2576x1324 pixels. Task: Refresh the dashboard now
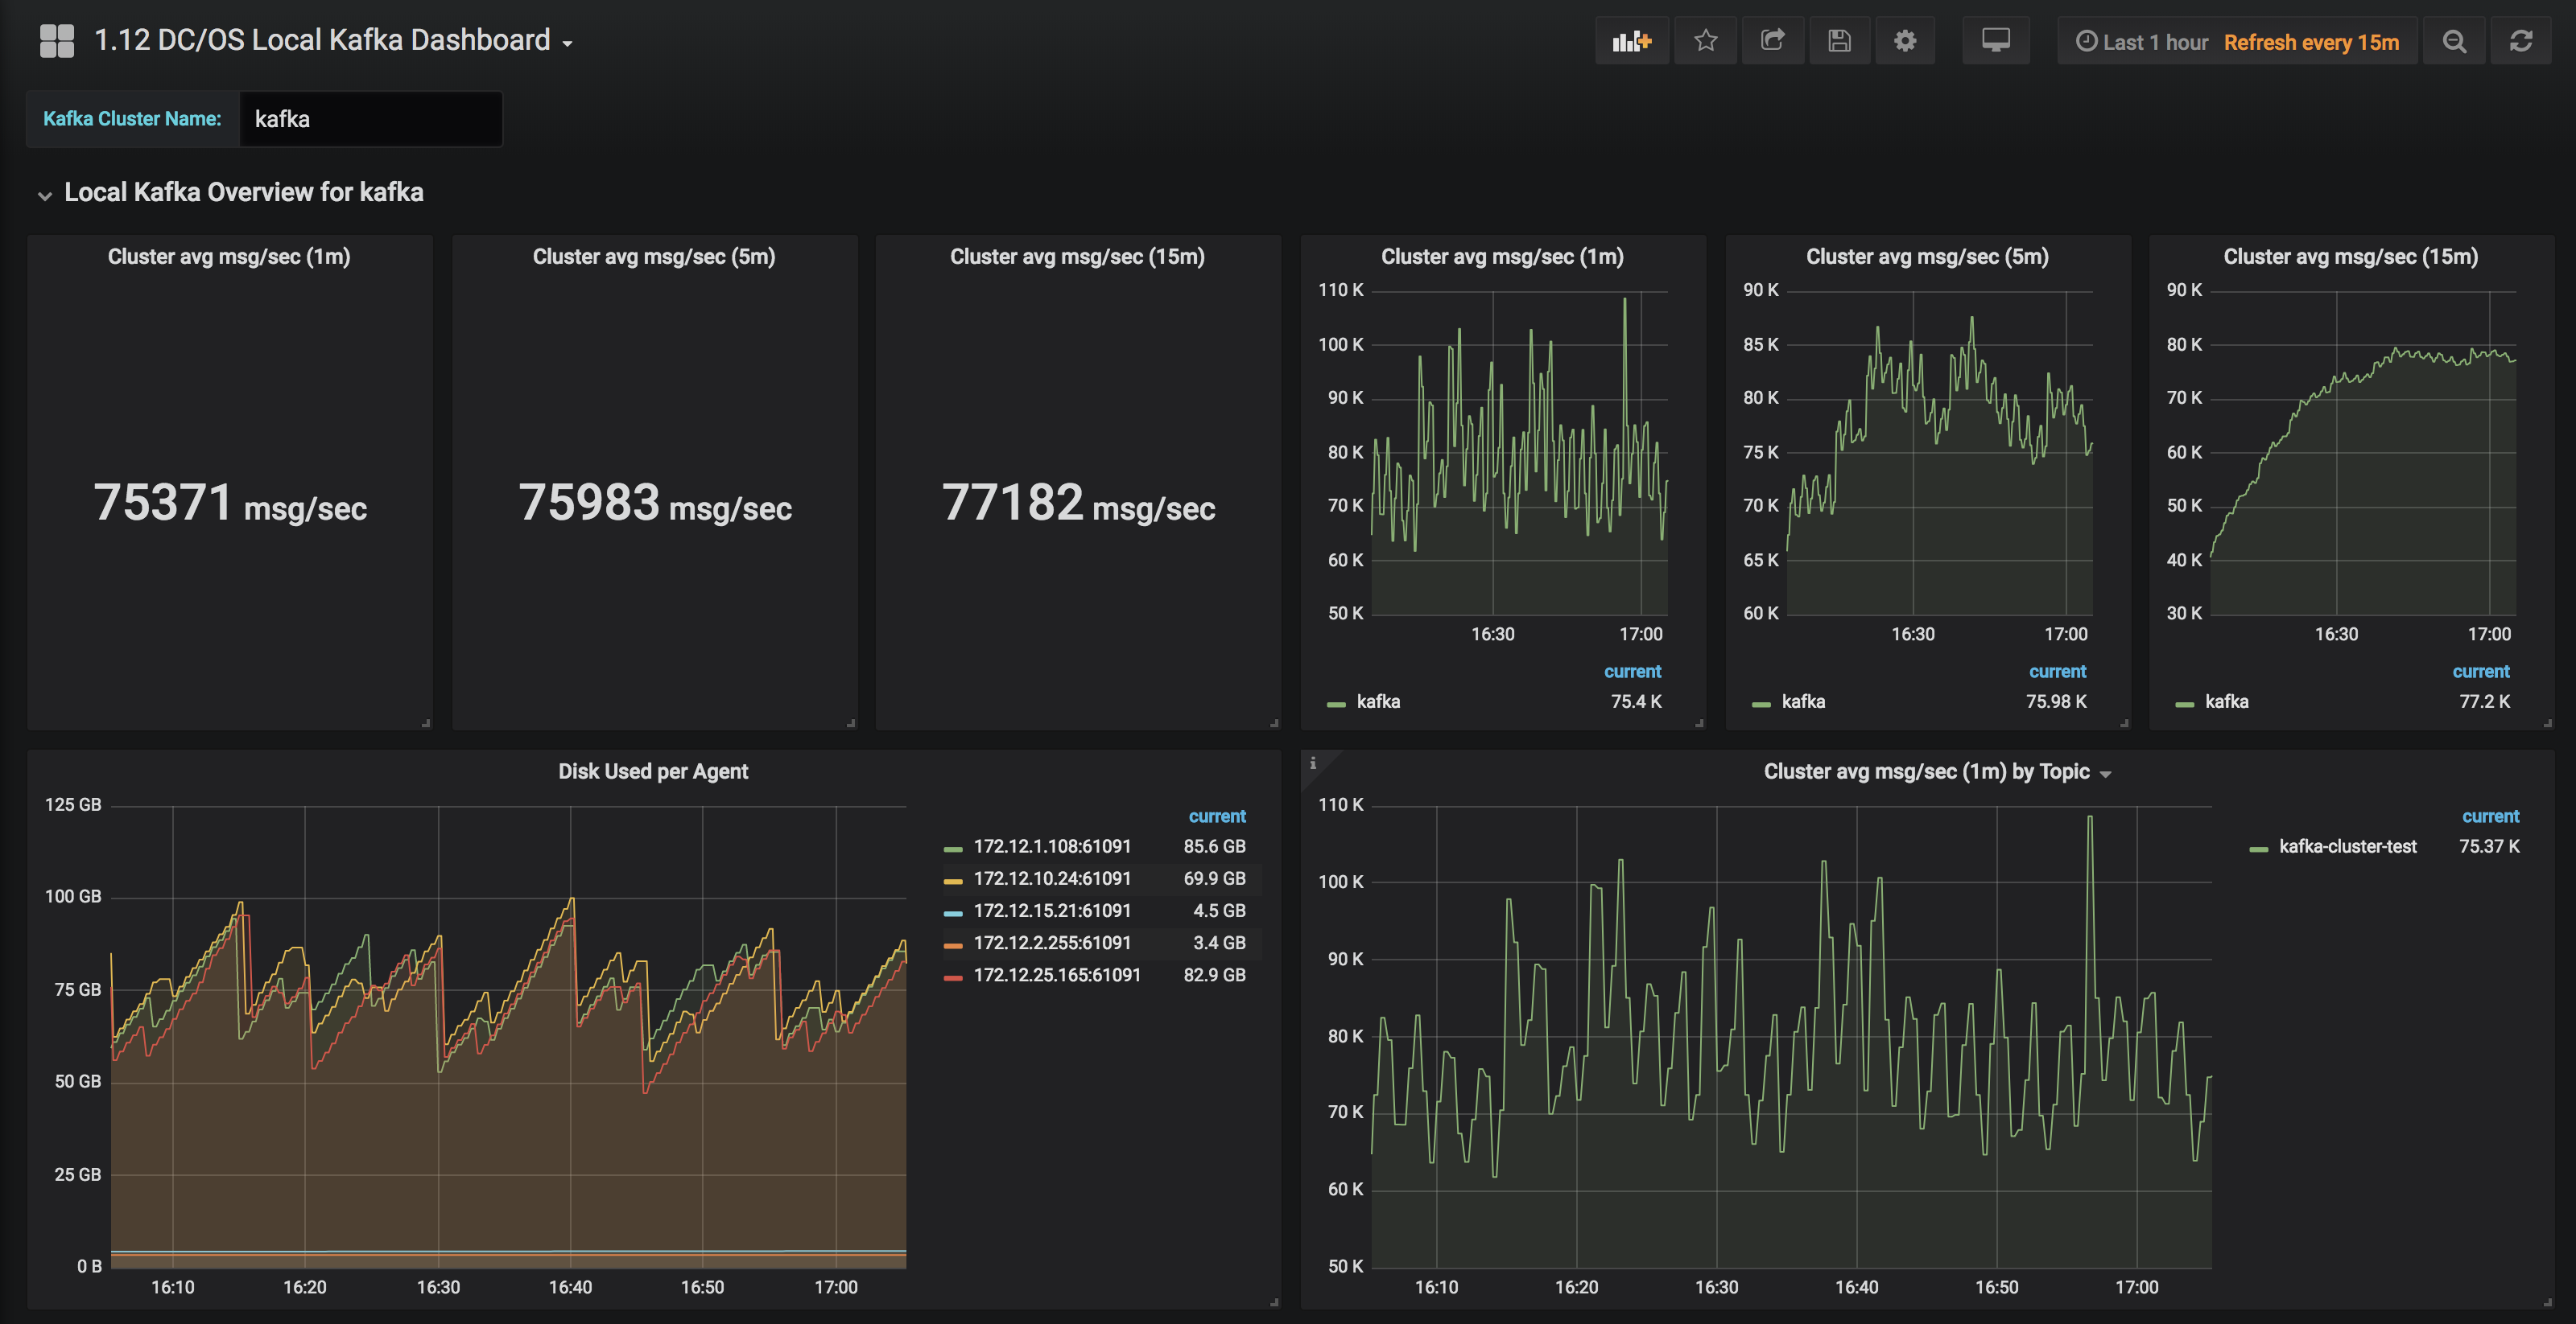tap(2520, 41)
